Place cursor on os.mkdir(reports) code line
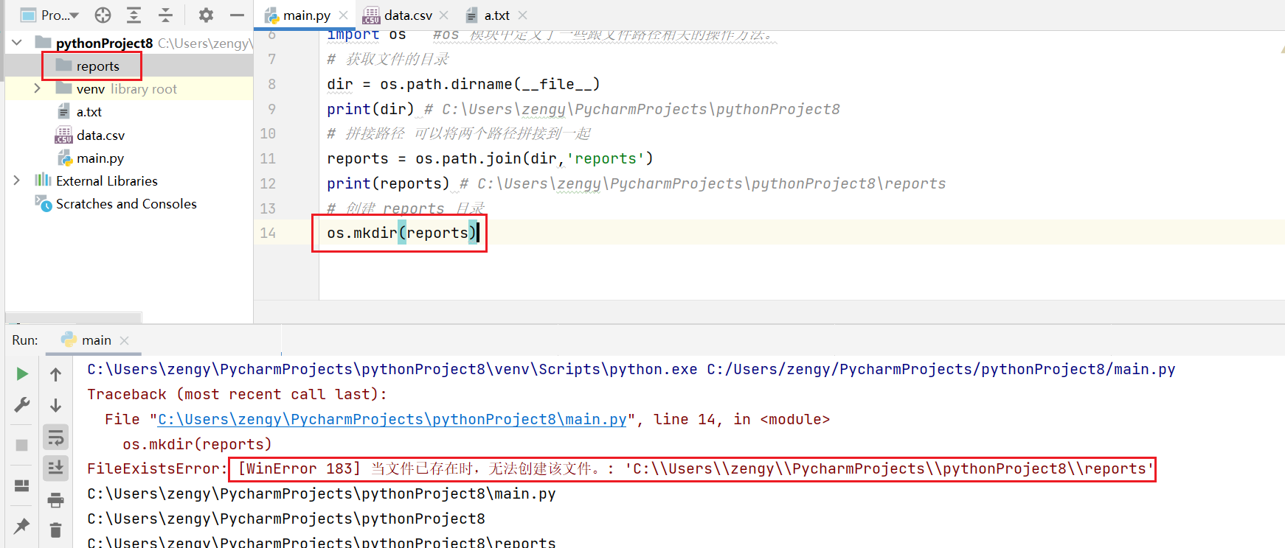 tap(402, 233)
